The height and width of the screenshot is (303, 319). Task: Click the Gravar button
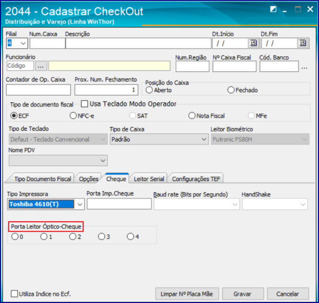(243, 294)
